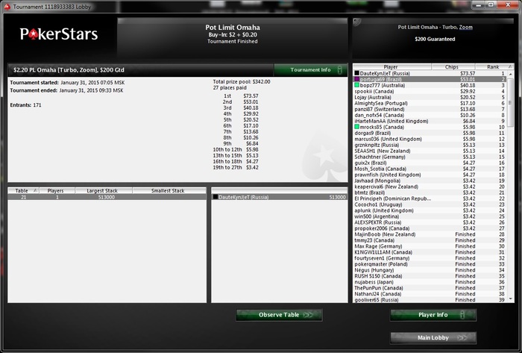Click the collapse icon at top of right panel
Viewport: 522px width, 353px height.
click(357, 22)
